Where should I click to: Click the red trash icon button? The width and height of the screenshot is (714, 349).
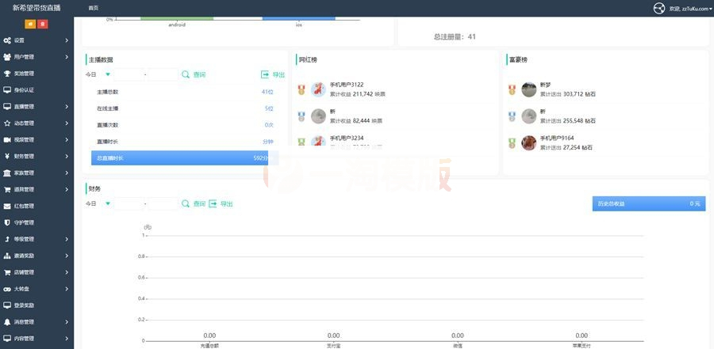pos(44,24)
